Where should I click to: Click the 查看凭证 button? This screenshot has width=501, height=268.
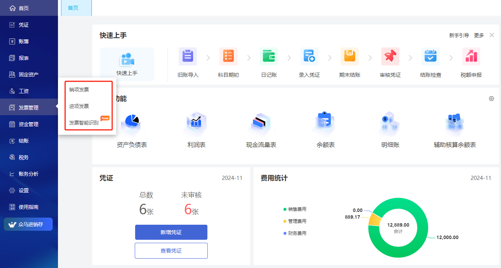point(171,251)
